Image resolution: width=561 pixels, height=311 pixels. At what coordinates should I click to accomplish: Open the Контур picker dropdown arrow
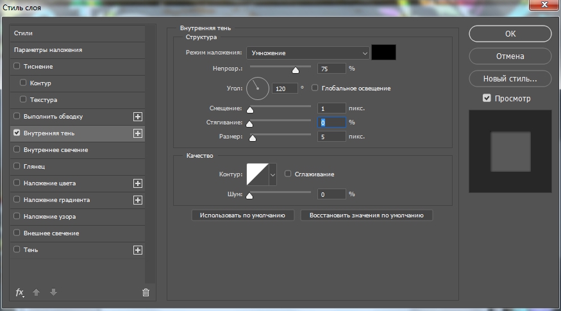click(x=272, y=174)
